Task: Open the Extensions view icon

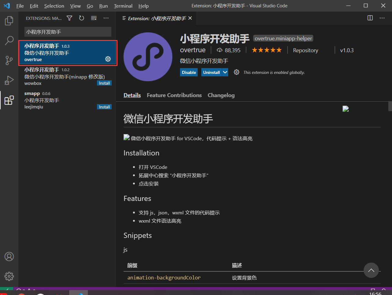Action: [x=9, y=100]
